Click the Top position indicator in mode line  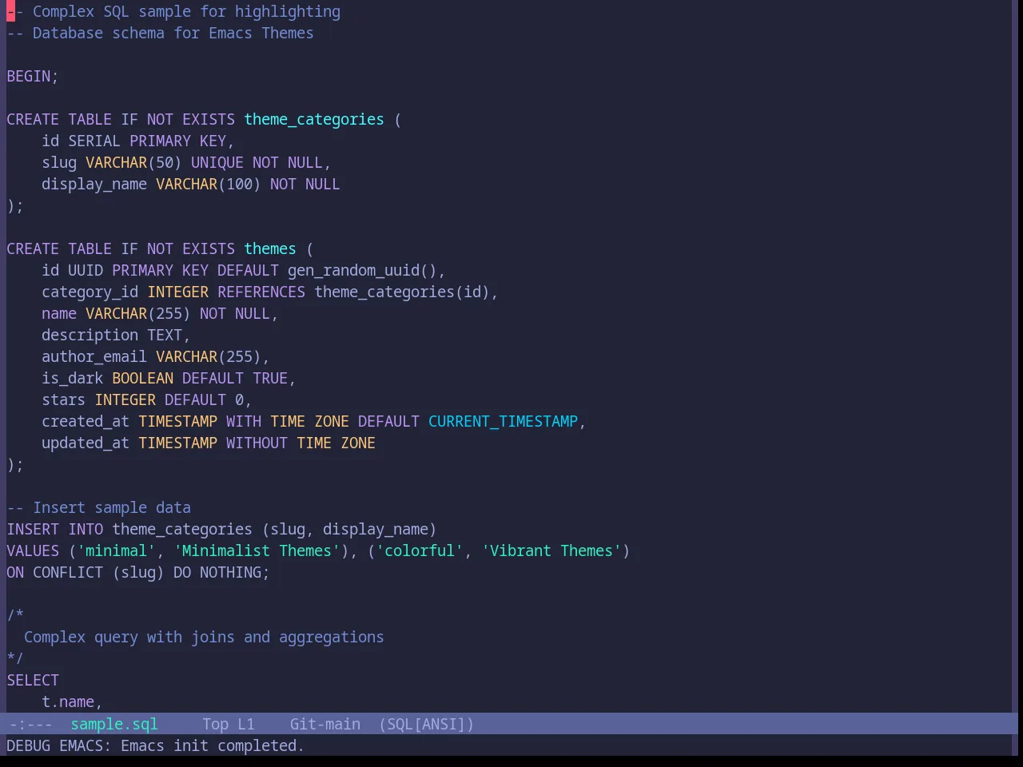point(215,724)
